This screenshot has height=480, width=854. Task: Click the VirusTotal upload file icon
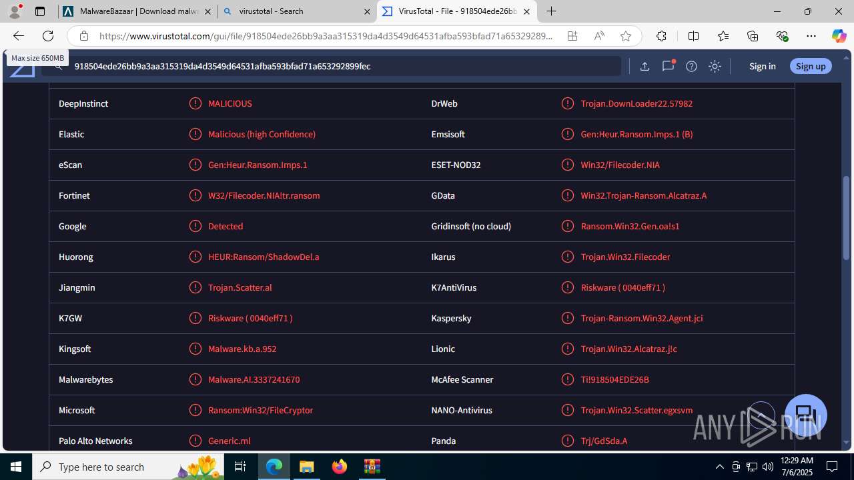645,66
